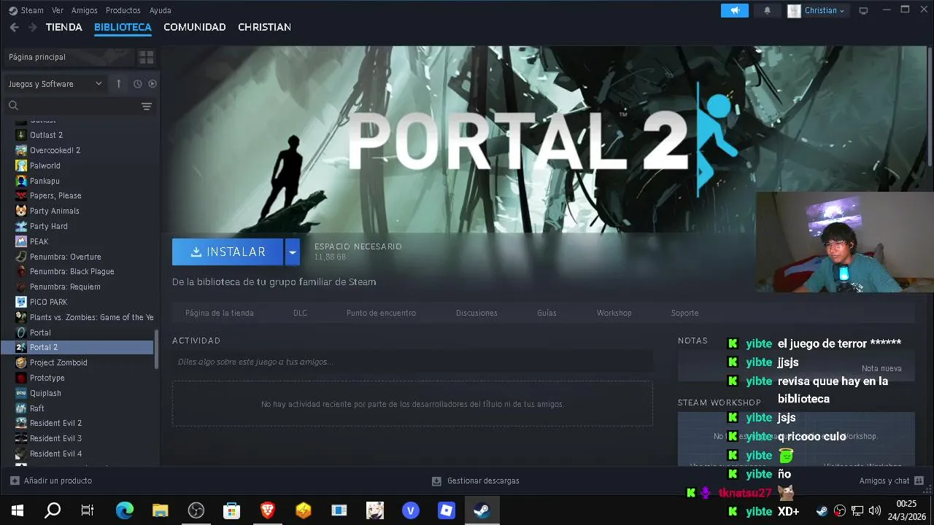Open the CHRISTIAN profile tab
The width and height of the screenshot is (934, 525).
pyautogui.click(x=264, y=27)
